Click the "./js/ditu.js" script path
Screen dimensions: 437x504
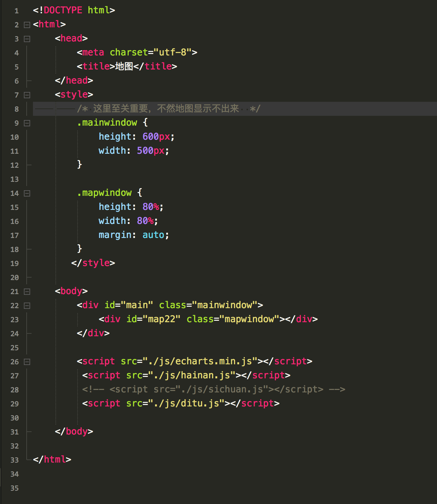point(186,403)
